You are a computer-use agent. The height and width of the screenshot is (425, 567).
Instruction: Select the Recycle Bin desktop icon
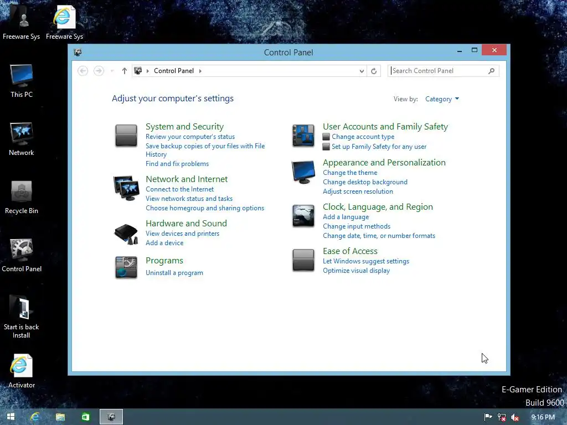click(22, 198)
